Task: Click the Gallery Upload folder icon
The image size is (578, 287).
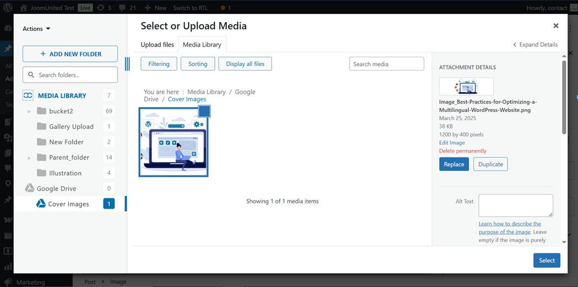Action: tap(41, 126)
